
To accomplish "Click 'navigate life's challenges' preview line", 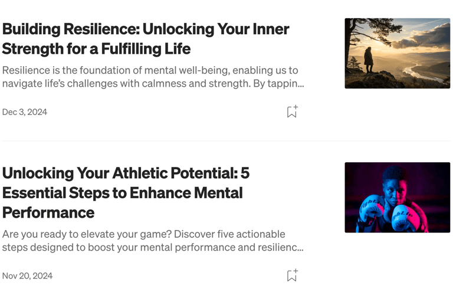I will (153, 84).
